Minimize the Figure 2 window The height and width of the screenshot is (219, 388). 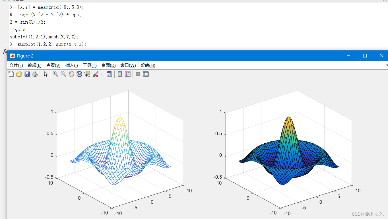coord(348,56)
